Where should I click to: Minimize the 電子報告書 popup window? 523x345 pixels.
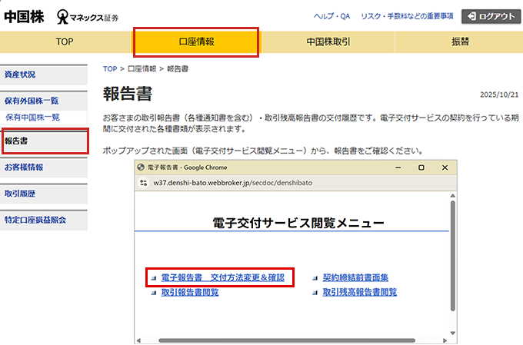[x=398, y=168]
